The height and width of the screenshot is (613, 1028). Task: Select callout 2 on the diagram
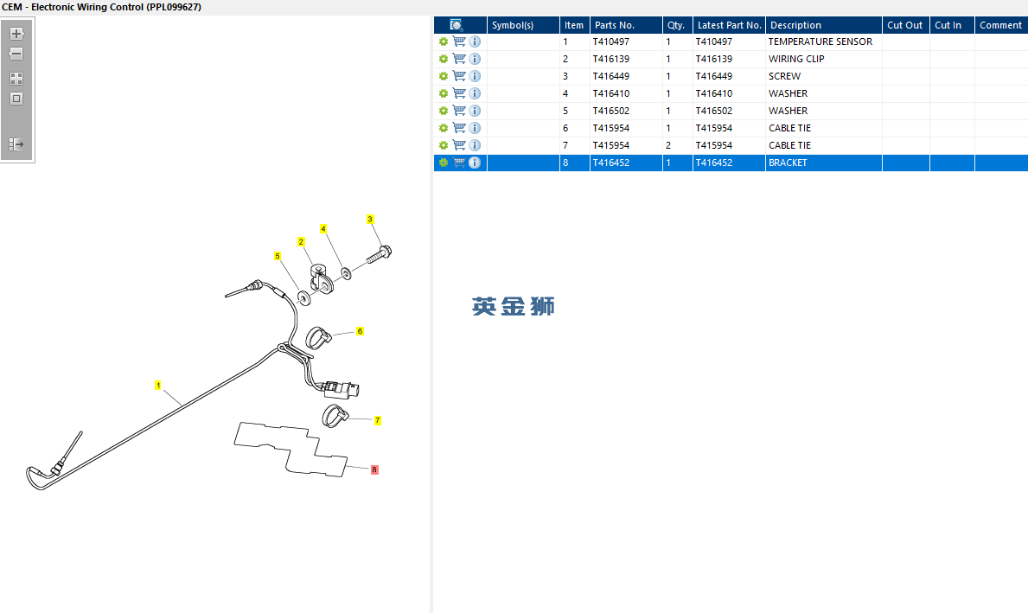click(301, 242)
